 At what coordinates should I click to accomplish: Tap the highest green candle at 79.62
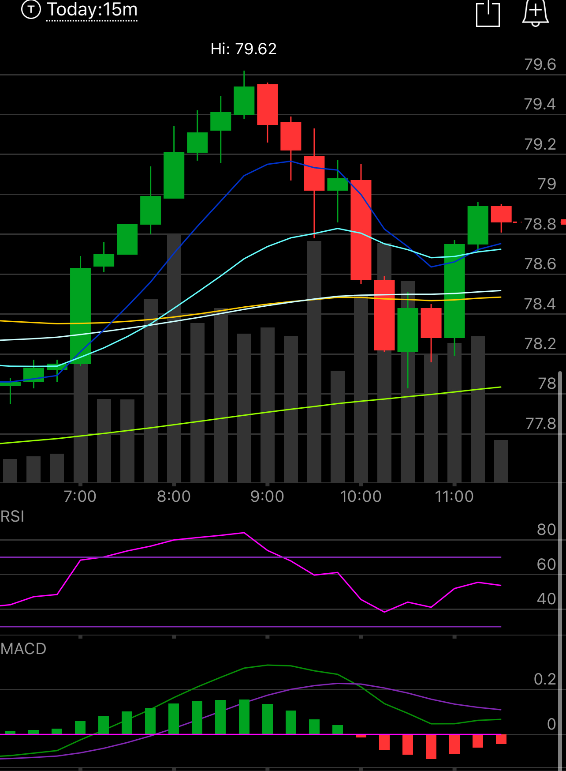tap(244, 101)
